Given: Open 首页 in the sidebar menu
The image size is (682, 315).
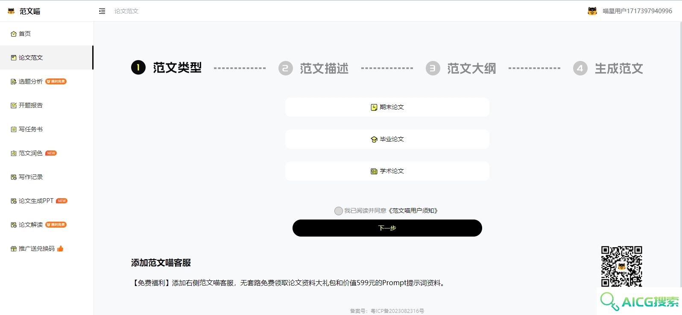Looking at the screenshot, I should (x=47, y=34).
